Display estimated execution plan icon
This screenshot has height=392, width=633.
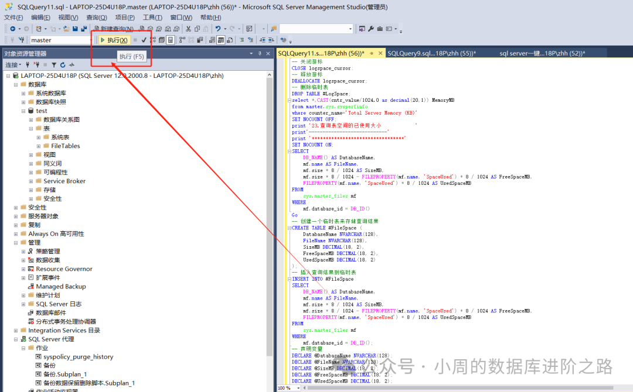click(x=153, y=40)
